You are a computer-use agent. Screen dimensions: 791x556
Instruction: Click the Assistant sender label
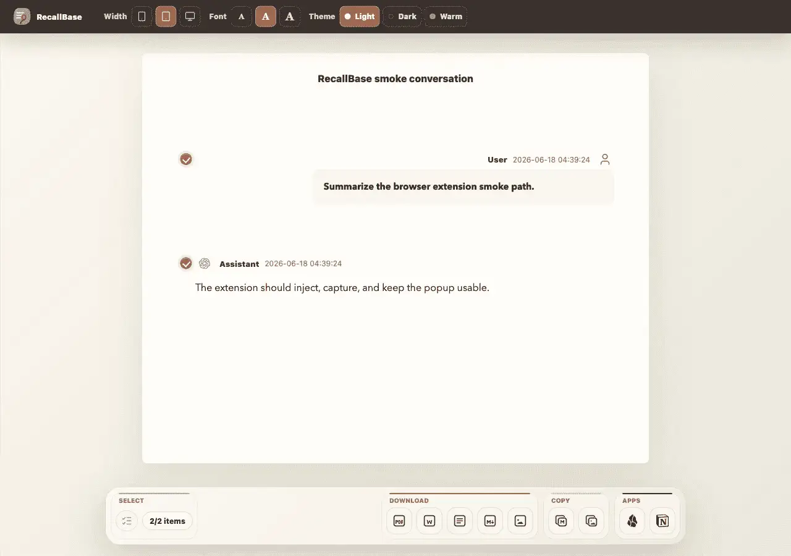239,264
